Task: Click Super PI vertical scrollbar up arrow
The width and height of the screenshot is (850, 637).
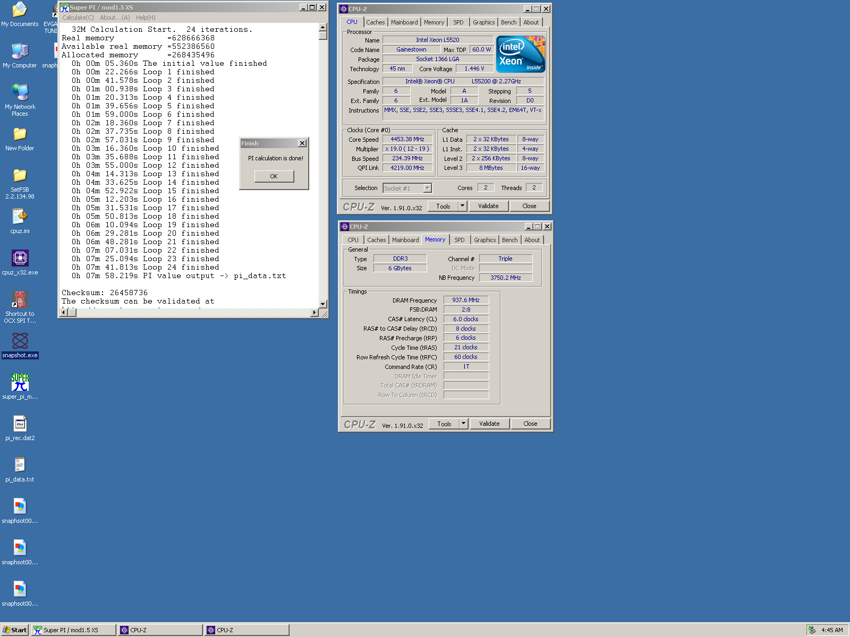Action: 323,27
